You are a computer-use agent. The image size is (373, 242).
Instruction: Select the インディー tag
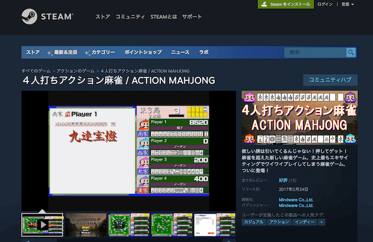coord(305,222)
